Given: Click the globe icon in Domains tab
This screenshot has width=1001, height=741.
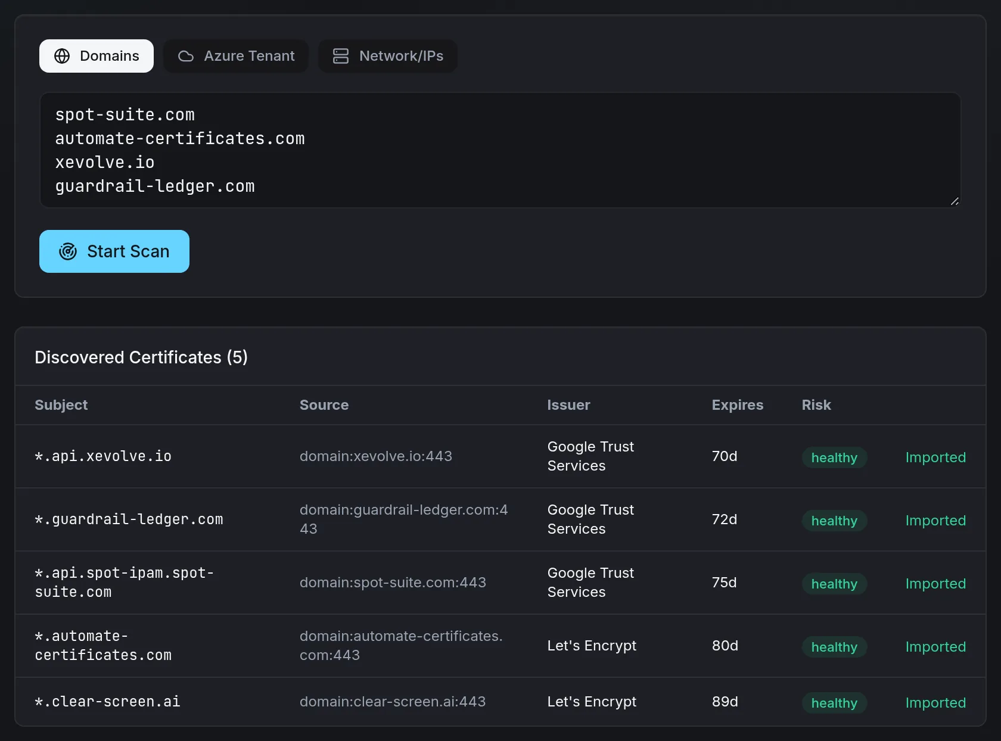Looking at the screenshot, I should click(x=62, y=56).
